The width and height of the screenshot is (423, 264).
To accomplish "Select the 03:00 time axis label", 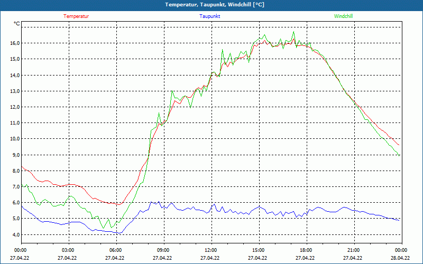I will pyautogui.click(x=68, y=250).
